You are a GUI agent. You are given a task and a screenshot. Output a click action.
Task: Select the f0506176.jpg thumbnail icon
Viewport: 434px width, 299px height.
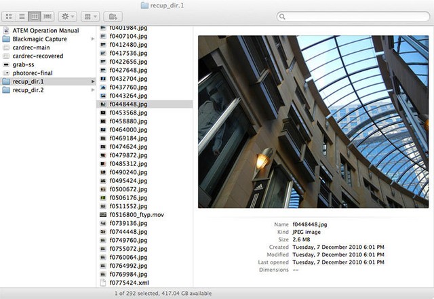(103, 198)
